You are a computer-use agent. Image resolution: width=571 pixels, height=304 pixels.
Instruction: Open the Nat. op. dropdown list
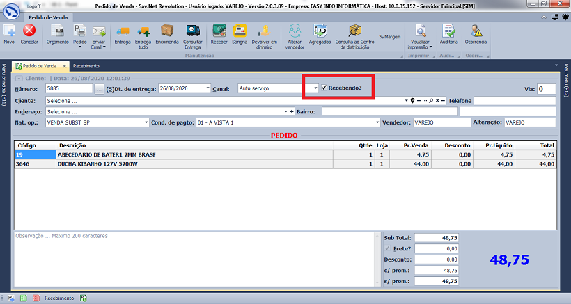[x=146, y=122]
